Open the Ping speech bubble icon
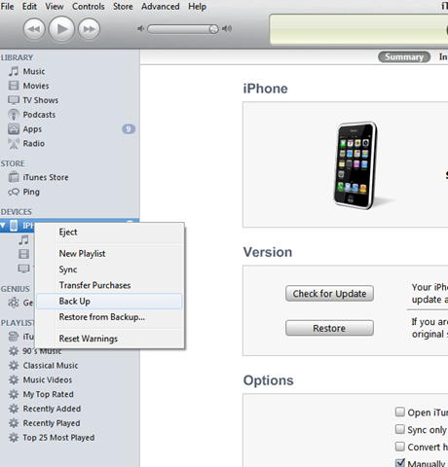 (x=14, y=192)
